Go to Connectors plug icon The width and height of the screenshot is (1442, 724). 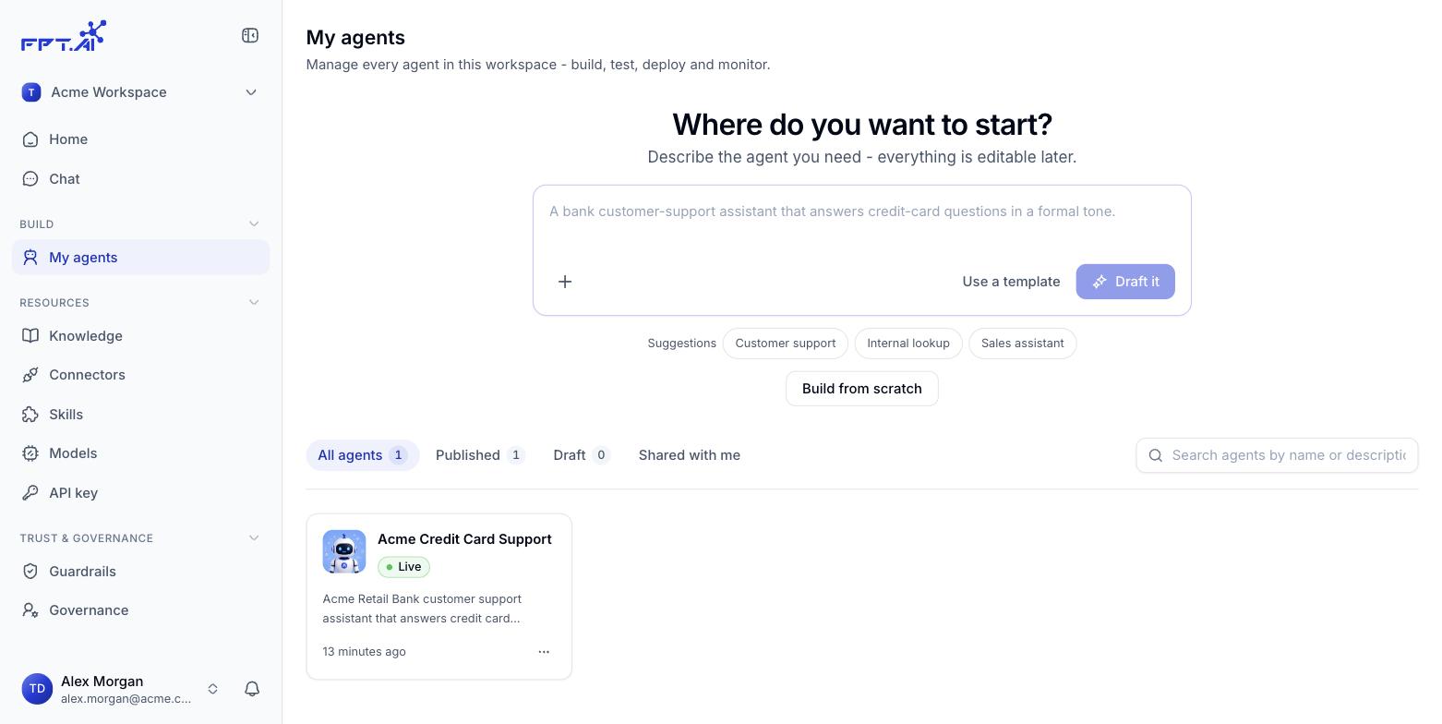point(30,375)
